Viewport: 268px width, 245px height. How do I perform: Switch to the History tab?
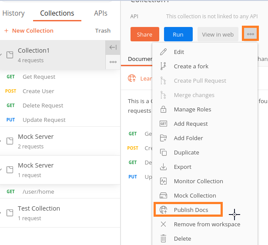[13, 13]
